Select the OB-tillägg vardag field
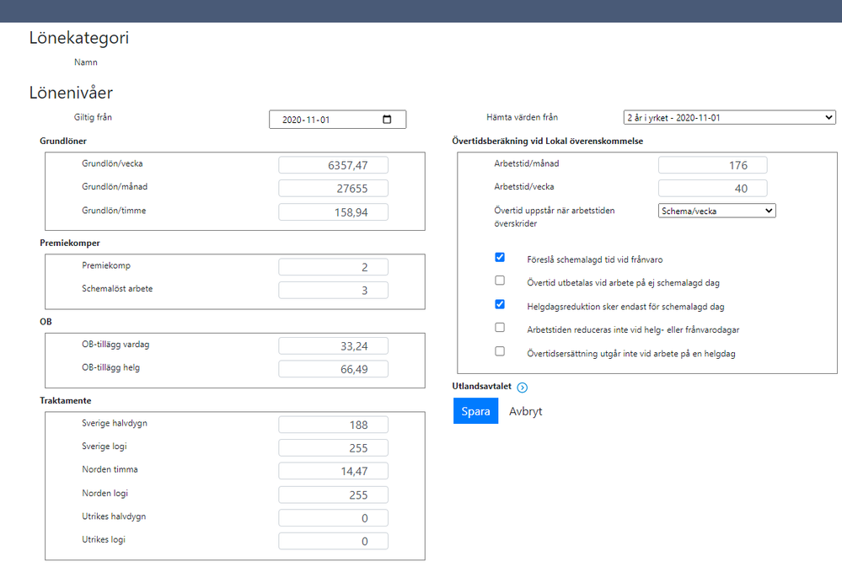The image size is (842, 583). [x=333, y=345]
